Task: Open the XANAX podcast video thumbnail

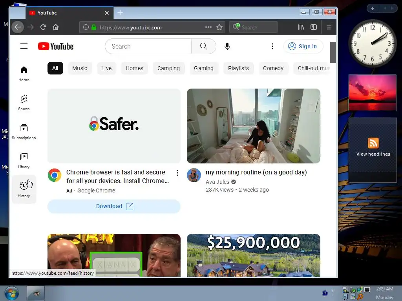Action: (x=114, y=255)
